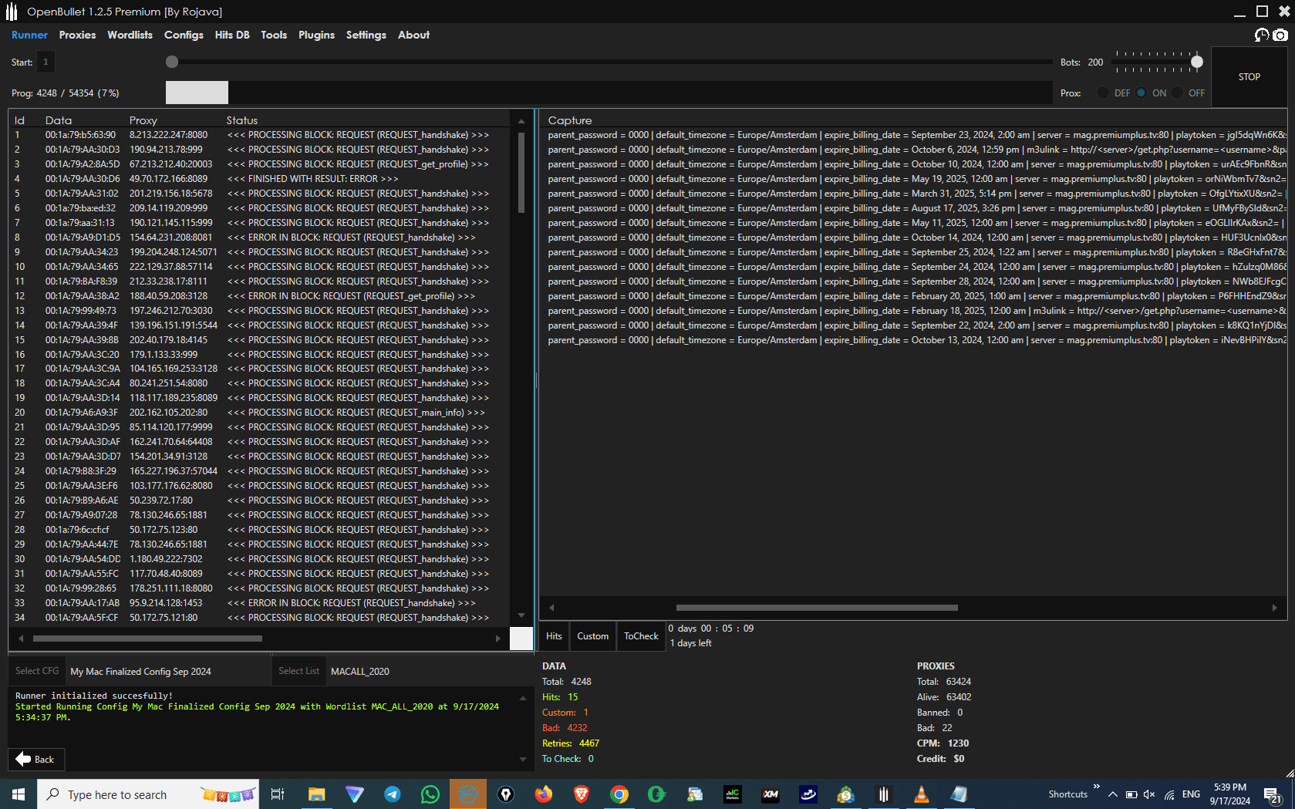Click the OpenBullet logo in the title bar
Viewport: 1295px width, 809px height.
point(12,12)
